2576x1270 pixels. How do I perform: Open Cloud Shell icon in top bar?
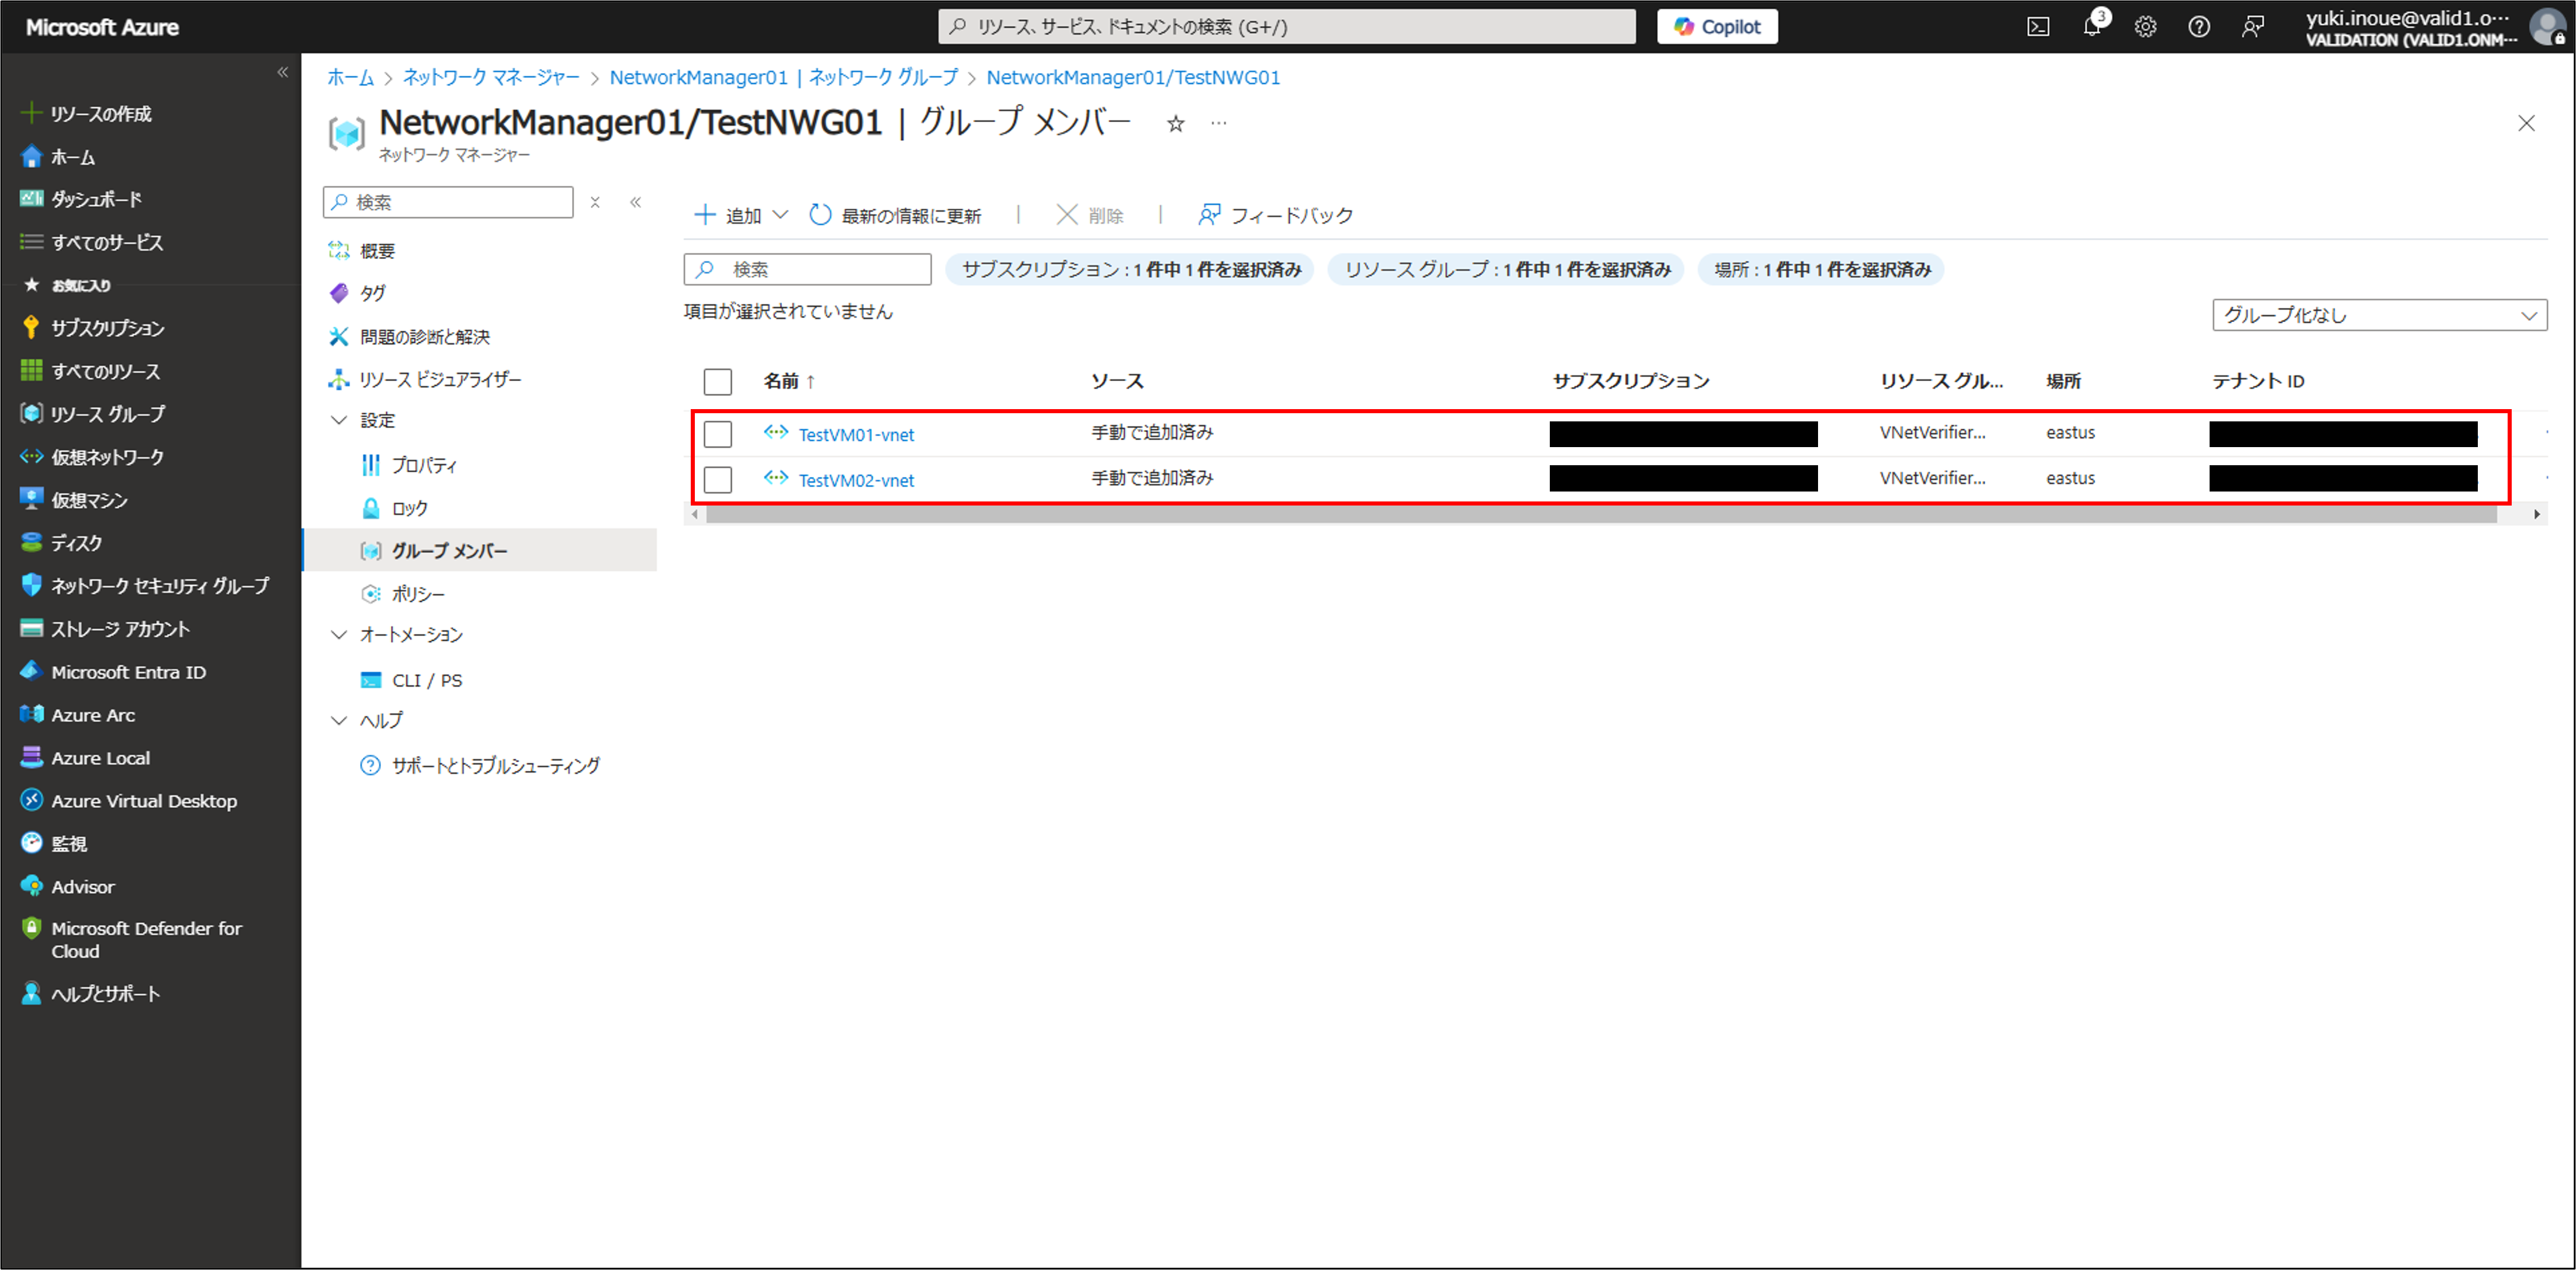pos(2038,27)
